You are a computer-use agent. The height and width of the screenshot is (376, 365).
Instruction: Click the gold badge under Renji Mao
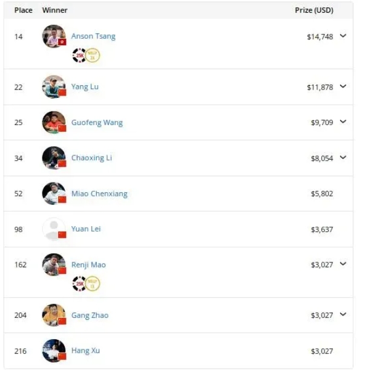click(x=93, y=284)
